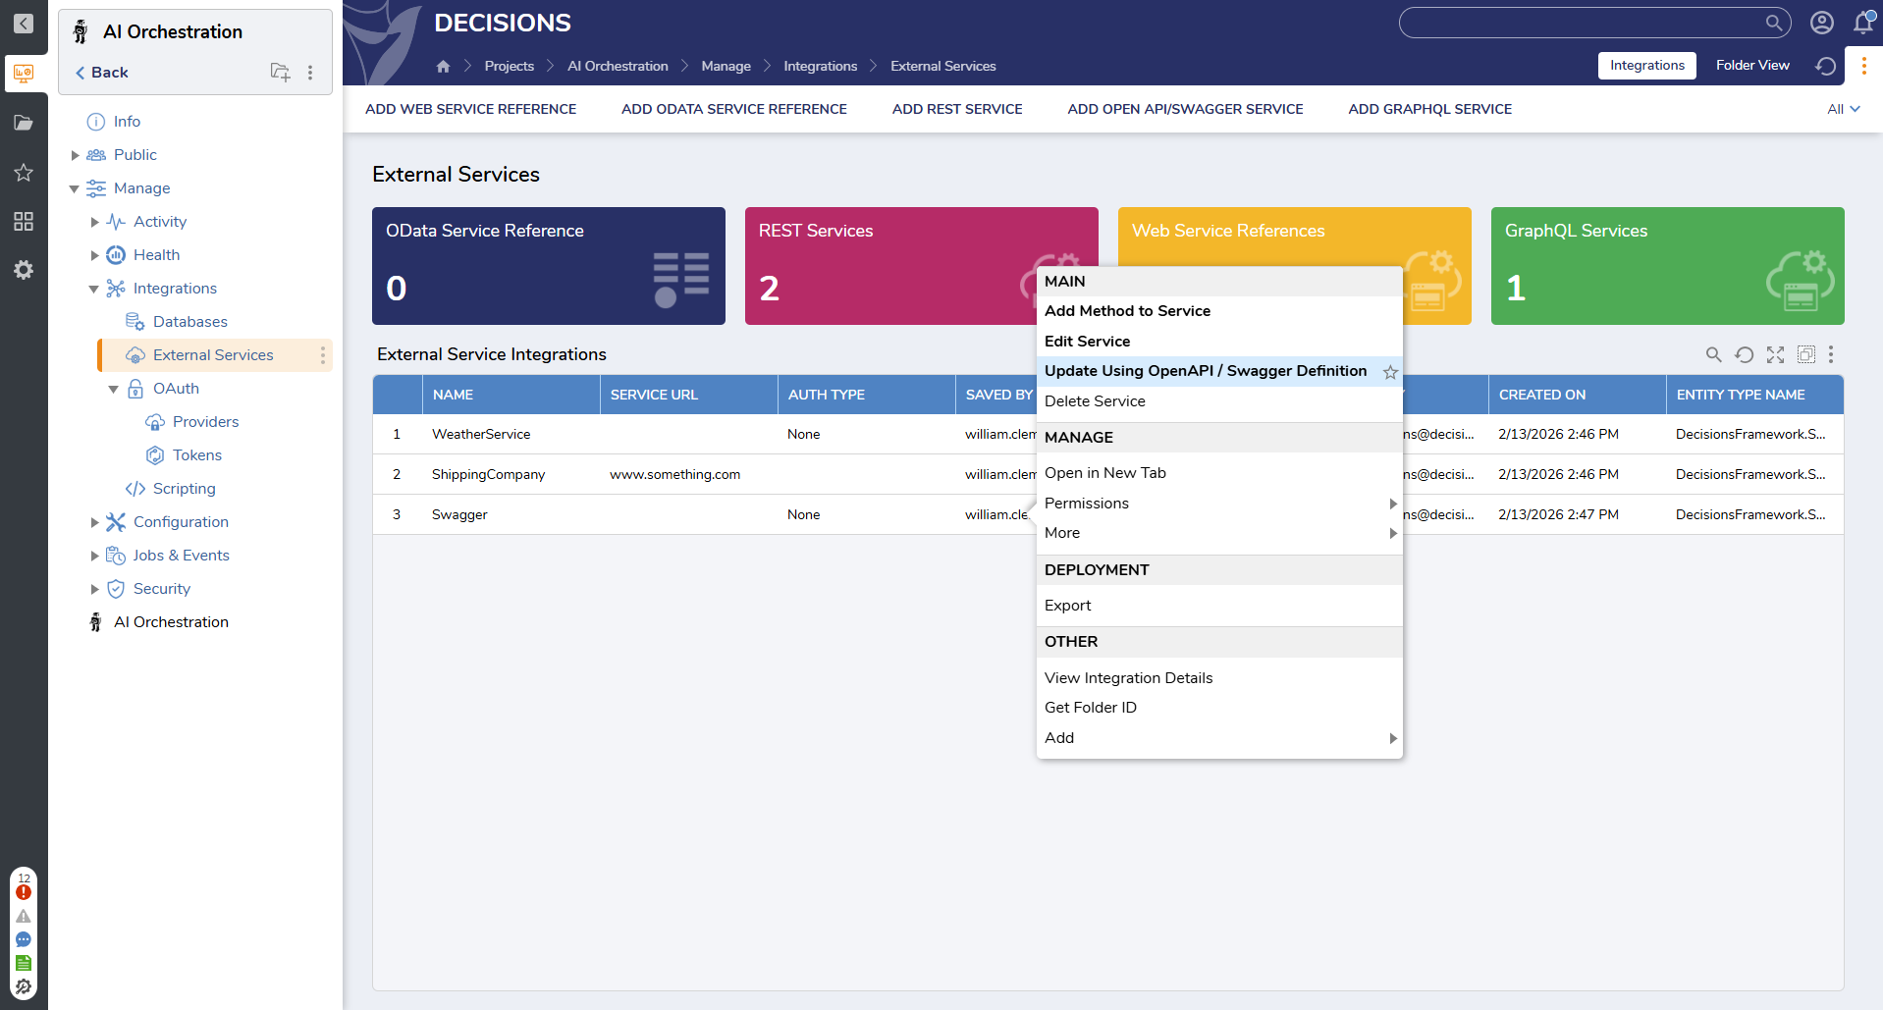Click Add REST Service button
The image size is (1883, 1010).
click(x=956, y=109)
